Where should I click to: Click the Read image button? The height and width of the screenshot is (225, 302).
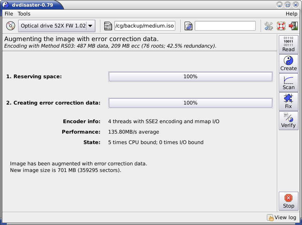288,44
